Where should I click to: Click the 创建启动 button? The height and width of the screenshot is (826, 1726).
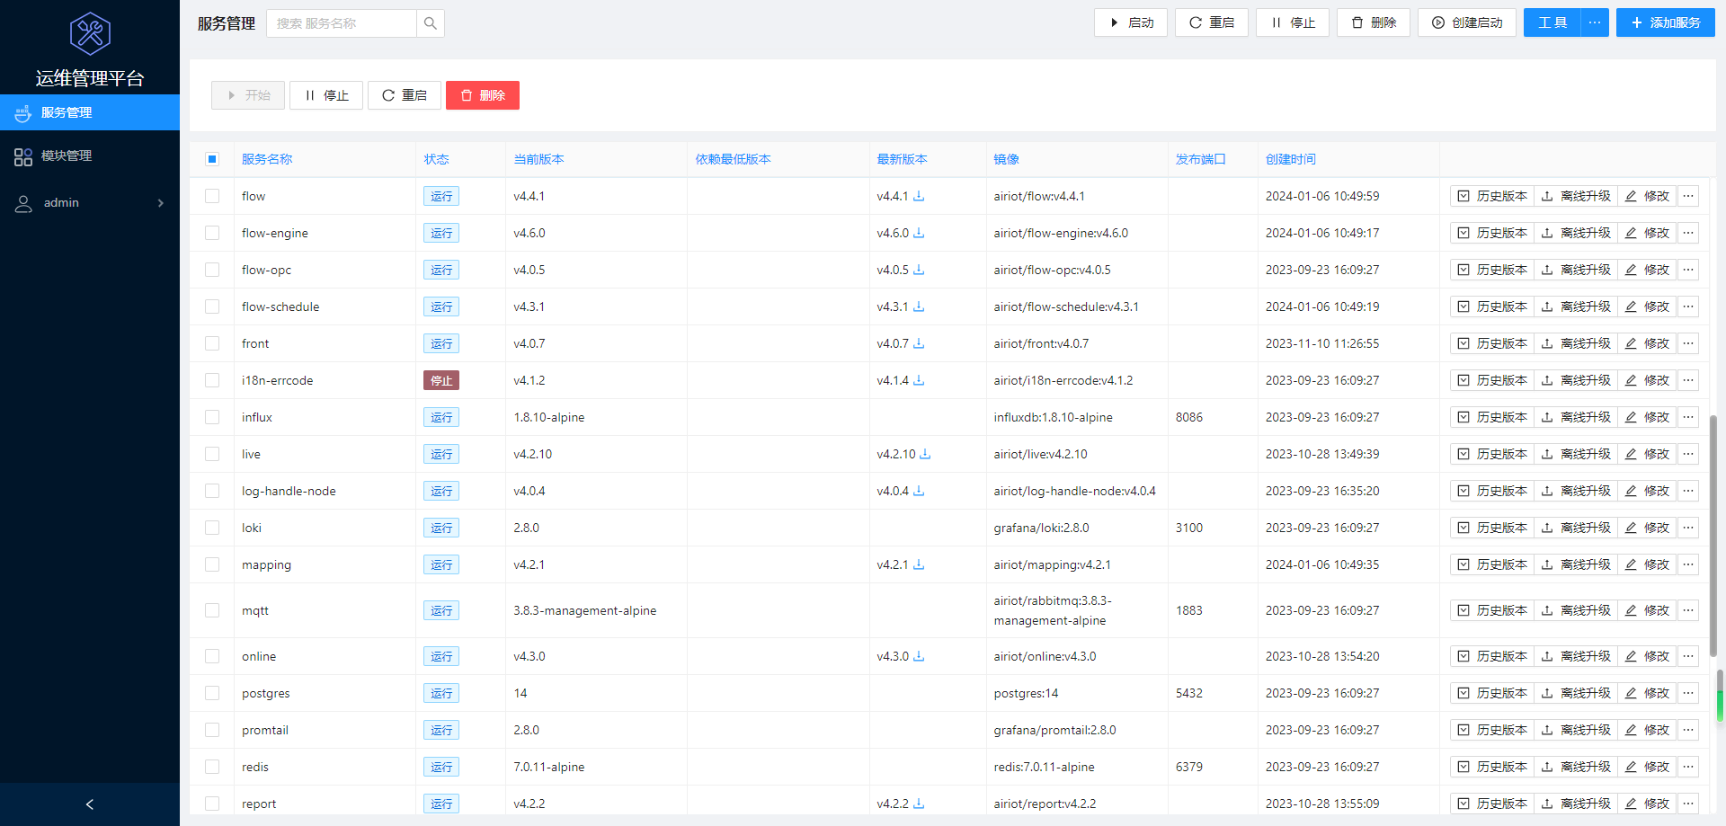(1467, 22)
